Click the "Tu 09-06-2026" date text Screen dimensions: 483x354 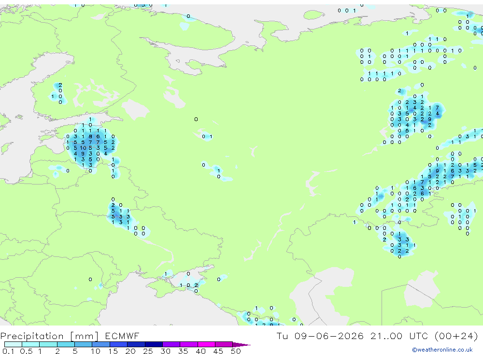[320, 336]
